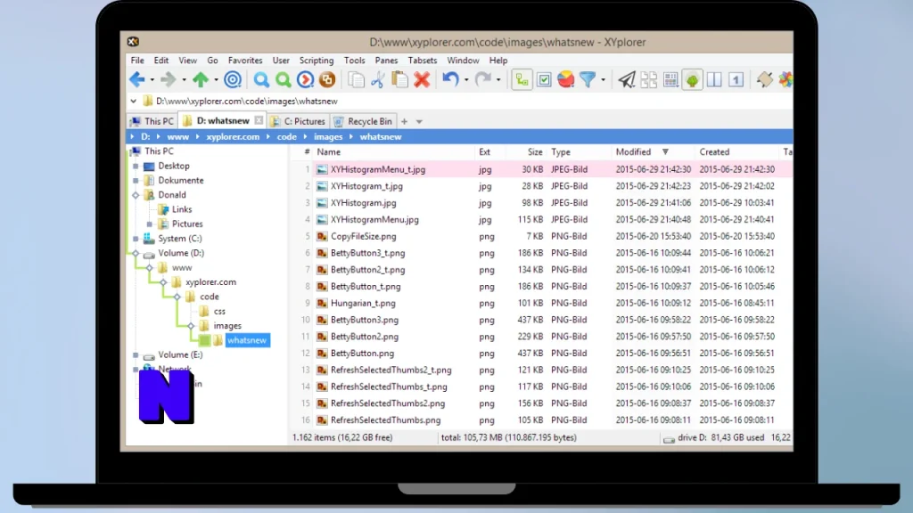Click the Redo arrow icon
This screenshot has width=913, height=513.
pos(482,79)
